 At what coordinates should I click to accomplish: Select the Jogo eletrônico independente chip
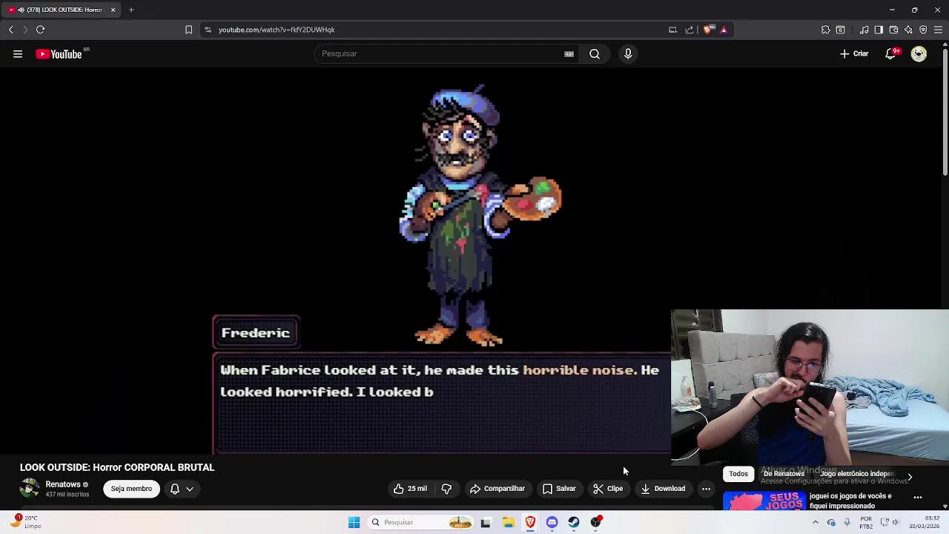click(857, 474)
